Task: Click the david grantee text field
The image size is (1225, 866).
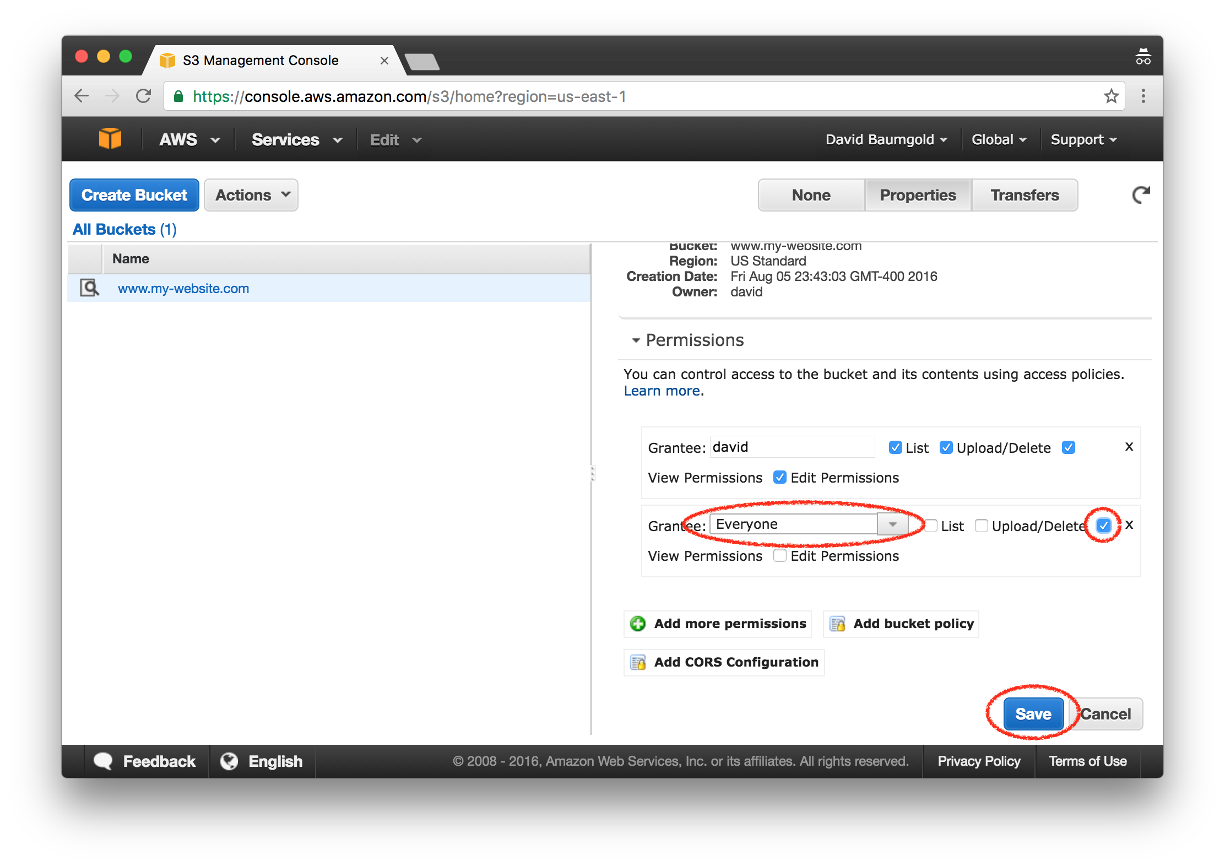Action: (792, 447)
